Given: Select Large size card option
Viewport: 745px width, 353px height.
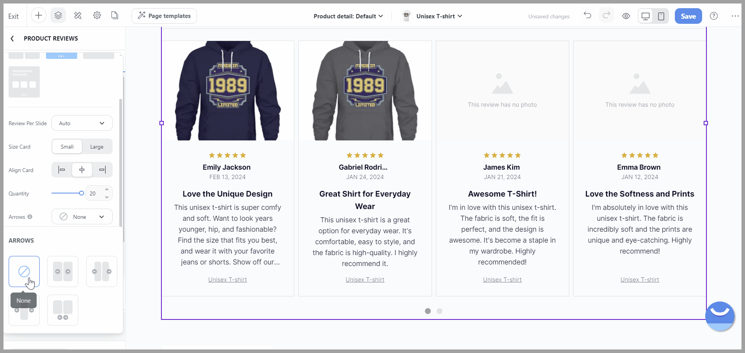Looking at the screenshot, I should coord(97,147).
